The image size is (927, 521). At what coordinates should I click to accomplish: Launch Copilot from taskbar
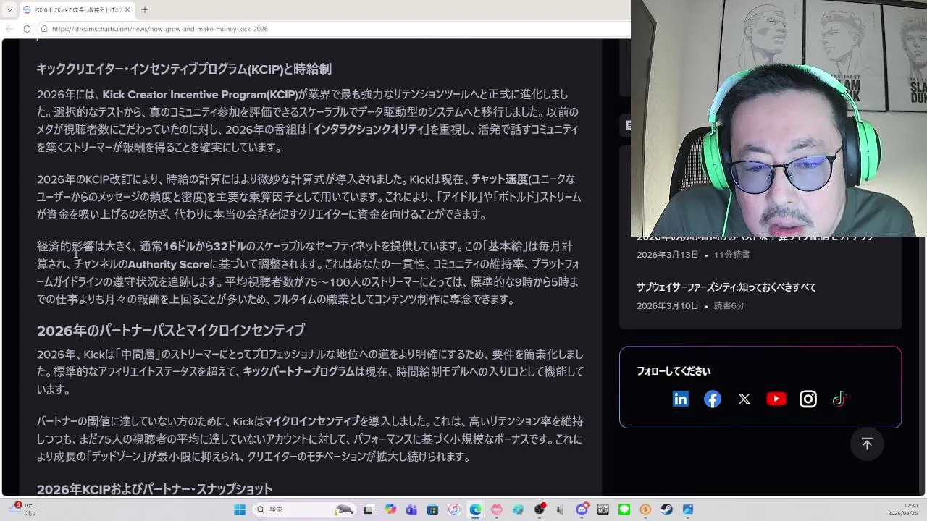tap(390, 509)
